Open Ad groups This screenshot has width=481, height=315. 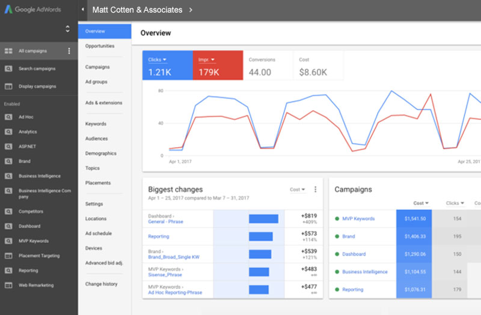click(x=96, y=82)
